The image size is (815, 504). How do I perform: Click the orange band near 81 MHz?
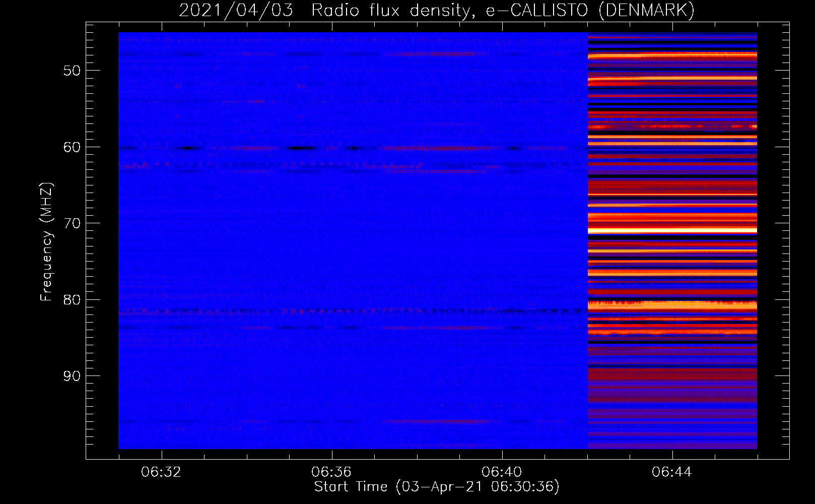(672, 305)
